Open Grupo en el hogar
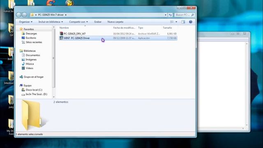The image size is (263, 148). click(34, 77)
